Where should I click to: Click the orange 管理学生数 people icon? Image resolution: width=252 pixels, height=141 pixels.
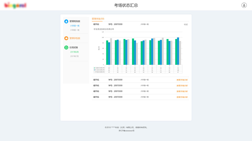click(66, 38)
